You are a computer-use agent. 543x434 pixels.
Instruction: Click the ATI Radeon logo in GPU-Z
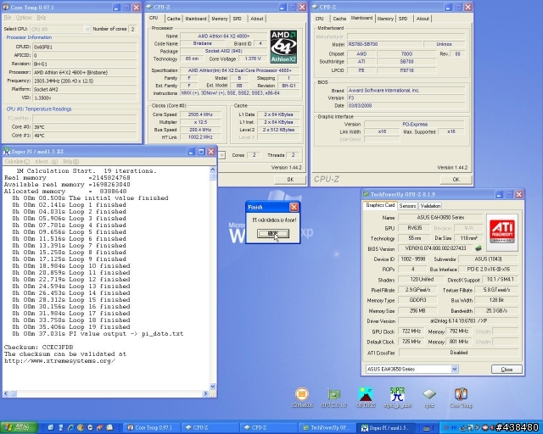pyautogui.click(x=501, y=232)
